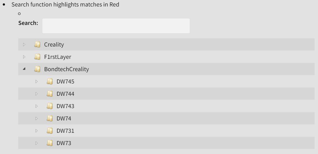
Task: Select the DW74 tree item label
Action: point(64,119)
